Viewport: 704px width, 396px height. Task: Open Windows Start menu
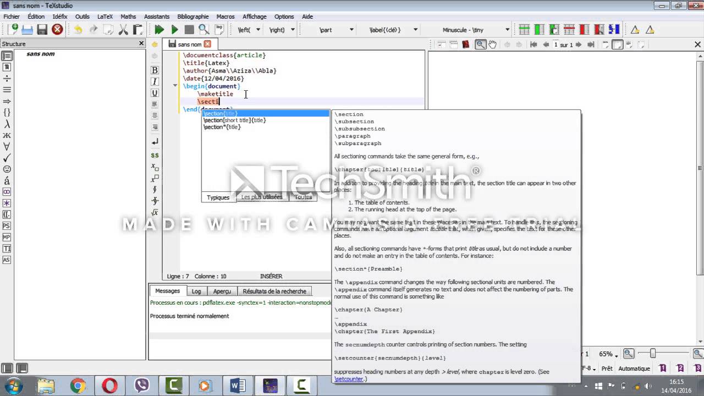(12, 385)
